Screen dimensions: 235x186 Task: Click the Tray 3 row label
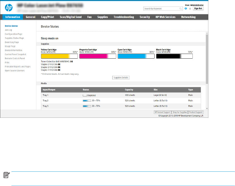(45, 106)
